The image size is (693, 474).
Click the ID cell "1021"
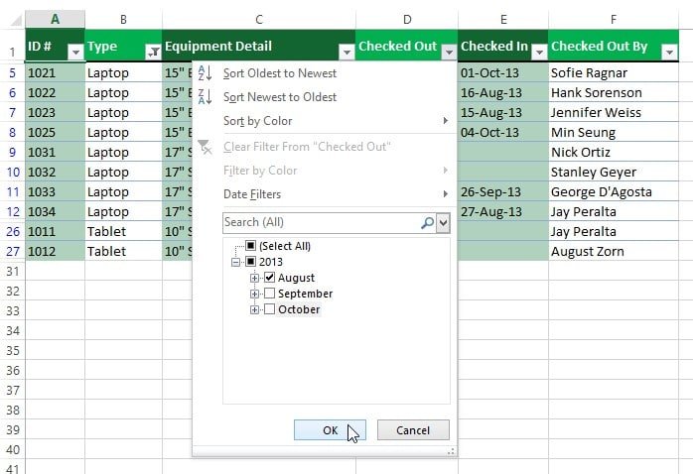[x=55, y=72]
